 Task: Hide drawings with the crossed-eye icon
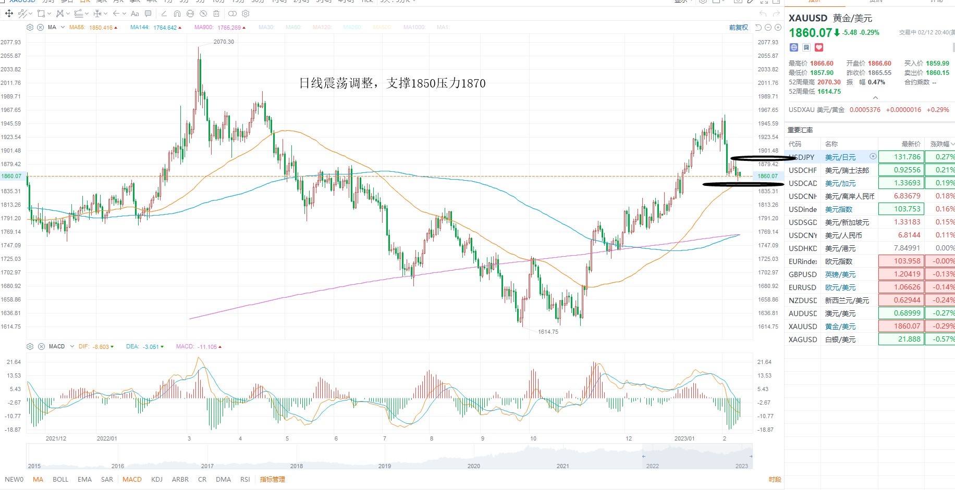tap(203, 14)
